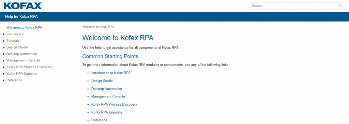Expand the Kofax RPA Kapplets sidebar arrow
The width and height of the screenshot is (349, 124).
[4, 74]
